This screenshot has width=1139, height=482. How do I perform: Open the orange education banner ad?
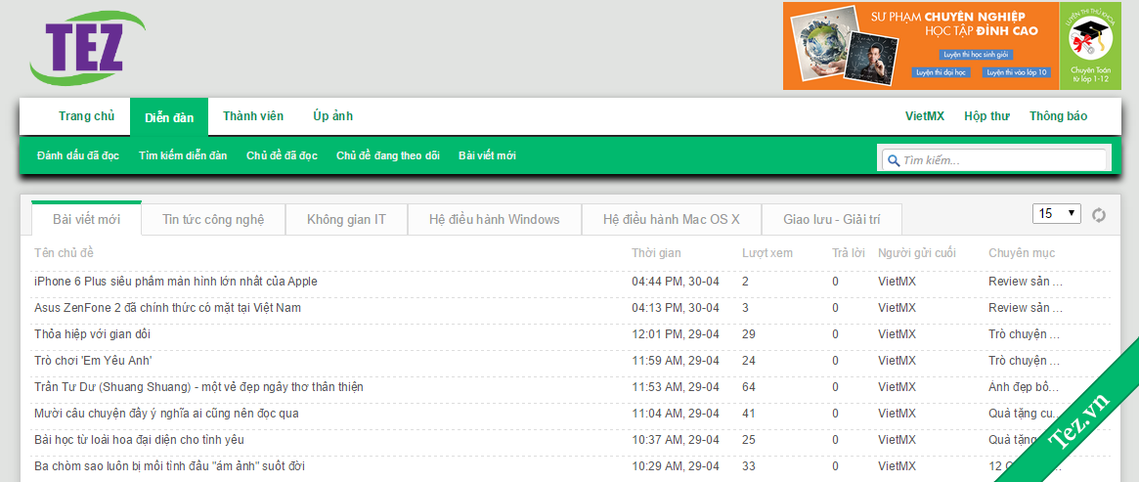[919, 46]
